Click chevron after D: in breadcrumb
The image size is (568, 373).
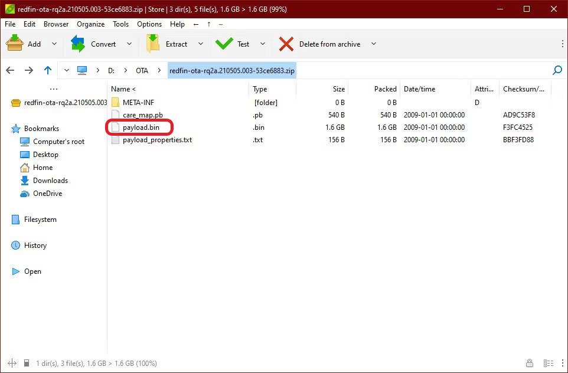(x=125, y=70)
